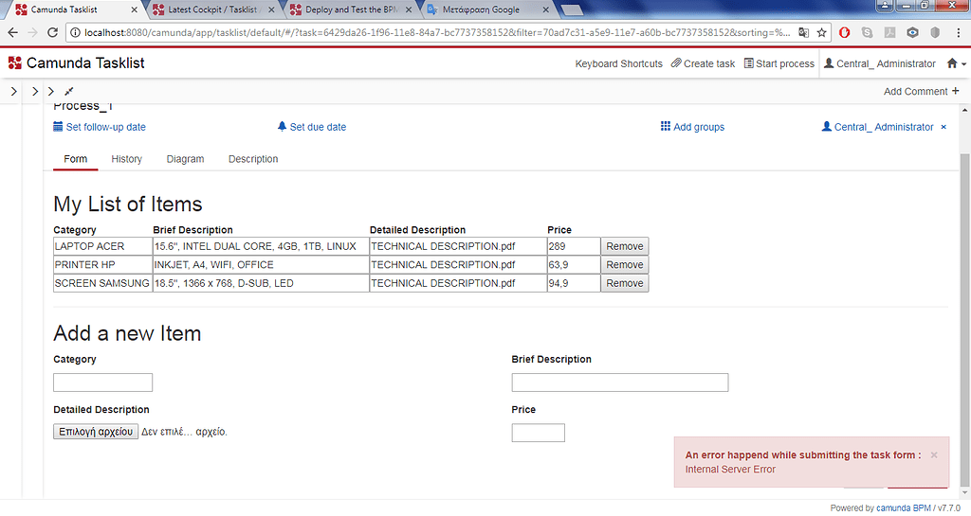Screen dimensions: 971x516
Task: Expand the second collapsed task list chevron
Action: pyautogui.click(x=35, y=91)
